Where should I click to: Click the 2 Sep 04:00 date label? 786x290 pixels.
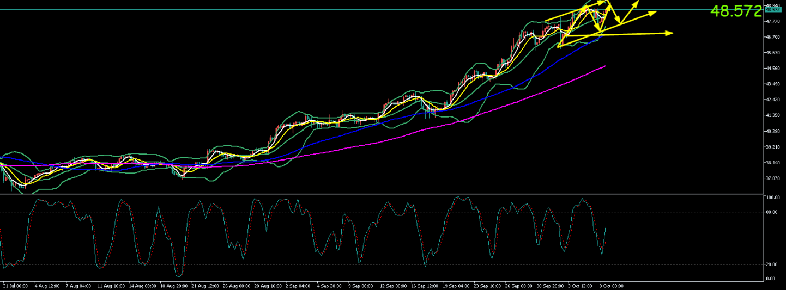[298, 286]
